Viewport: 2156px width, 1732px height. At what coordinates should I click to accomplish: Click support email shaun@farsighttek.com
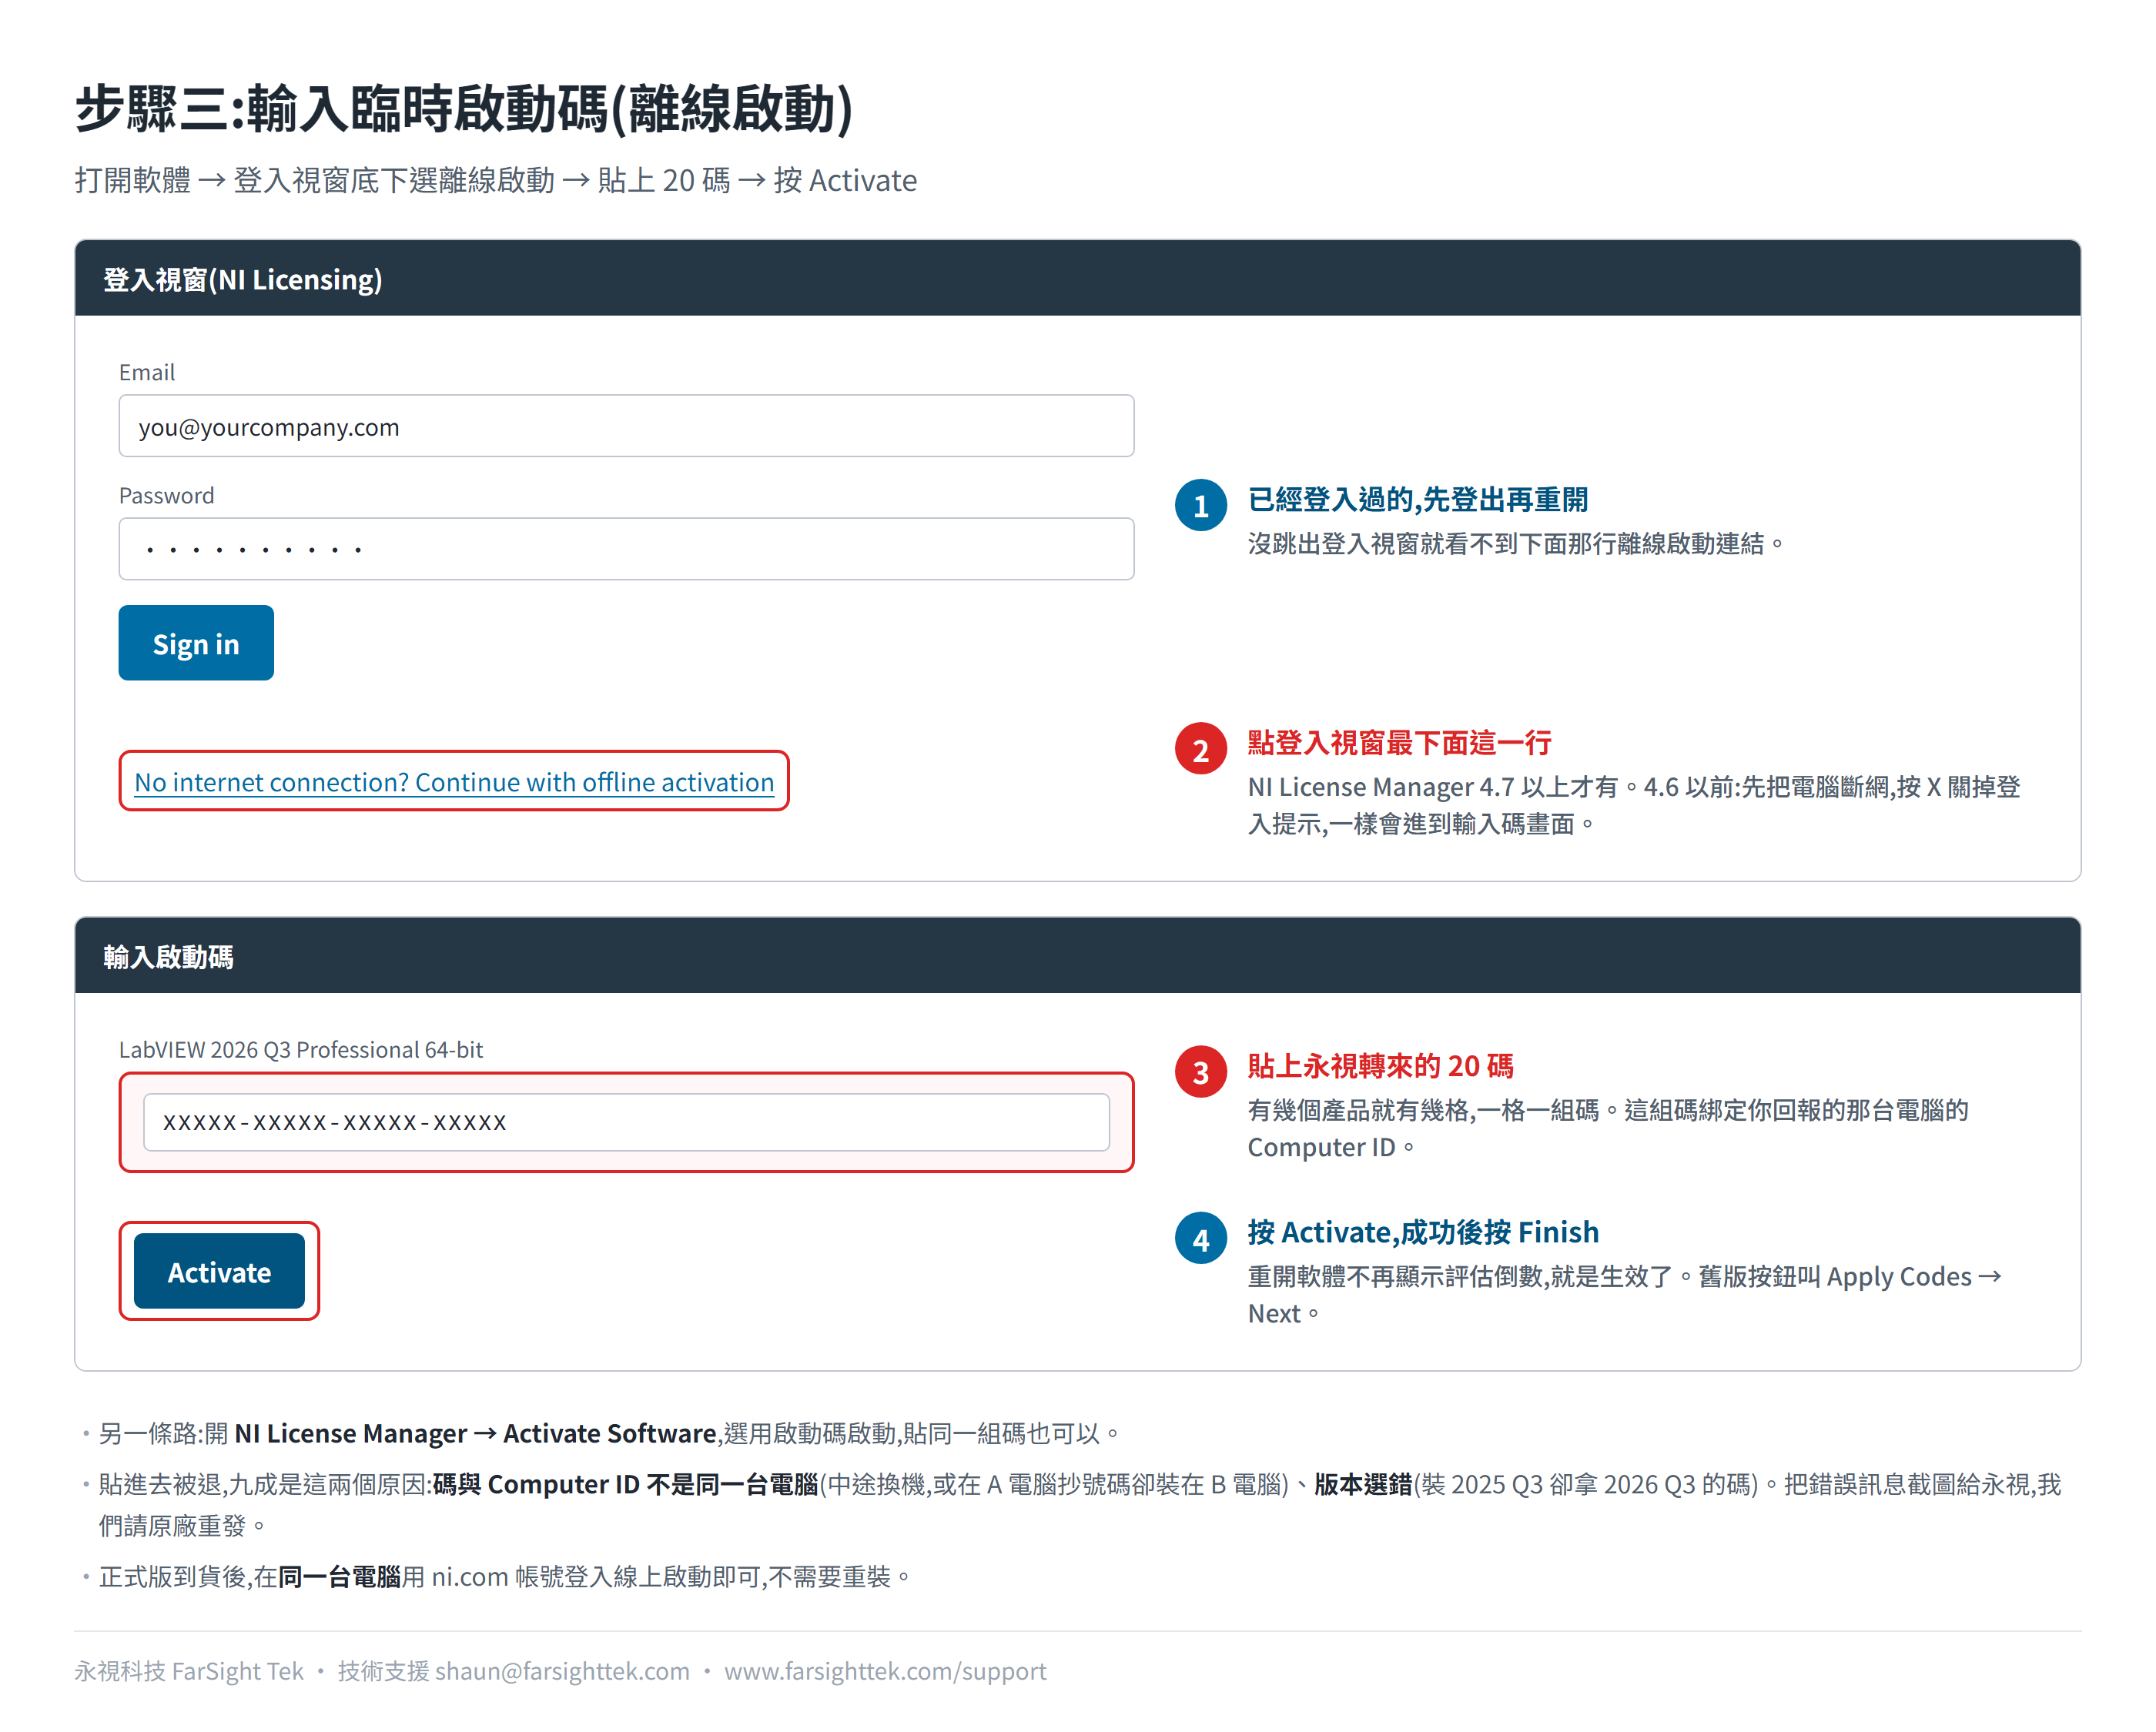click(562, 1672)
